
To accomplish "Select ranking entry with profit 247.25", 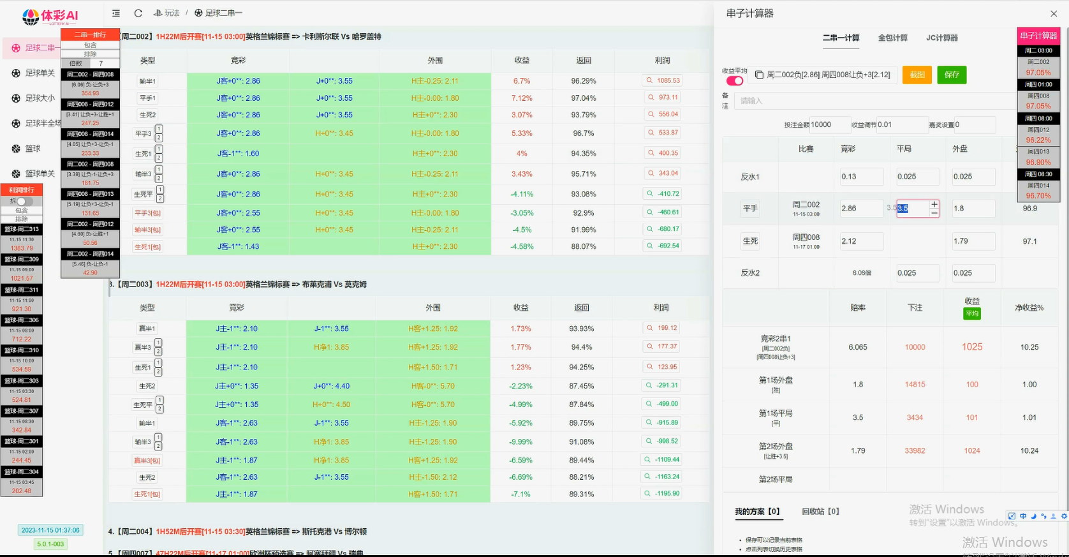I will point(90,113).
